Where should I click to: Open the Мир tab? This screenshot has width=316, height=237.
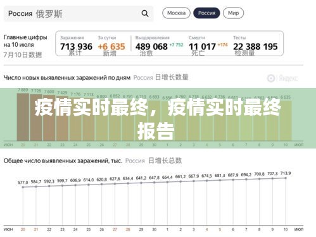[x=233, y=13]
